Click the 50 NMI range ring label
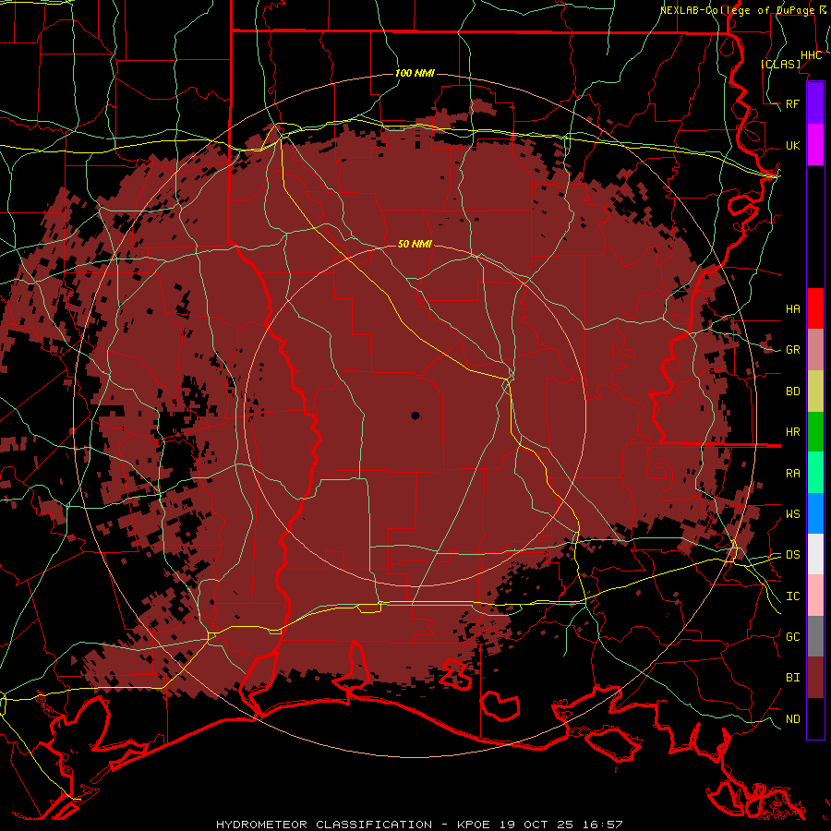 tap(415, 244)
